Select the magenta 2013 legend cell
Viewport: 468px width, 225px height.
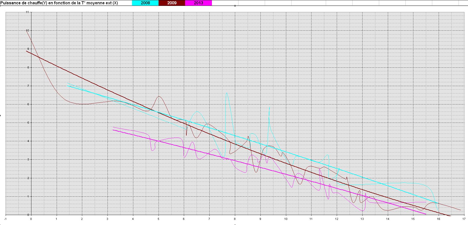pyautogui.click(x=198, y=3)
